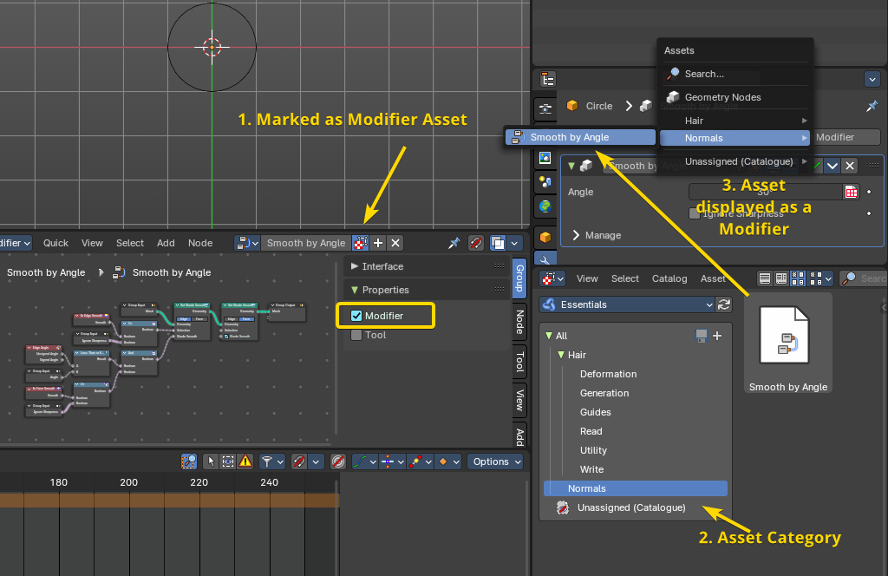The image size is (888, 576).
Task: Open node editor Node menu
Action: point(200,243)
